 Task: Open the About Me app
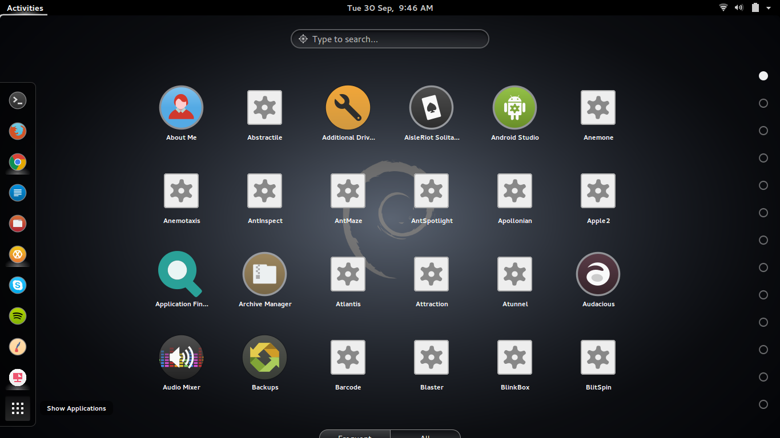[x=181, y=108]
